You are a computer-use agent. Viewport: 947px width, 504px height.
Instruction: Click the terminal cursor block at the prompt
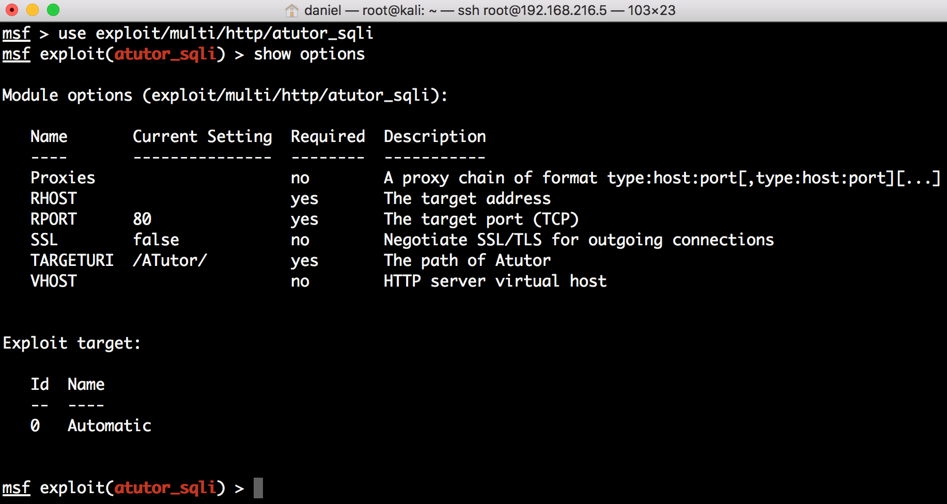pos(258,487)
